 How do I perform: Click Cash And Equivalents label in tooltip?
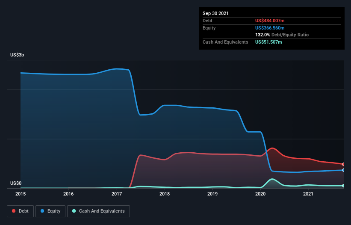pyautogui.click(x=225, y=42)
